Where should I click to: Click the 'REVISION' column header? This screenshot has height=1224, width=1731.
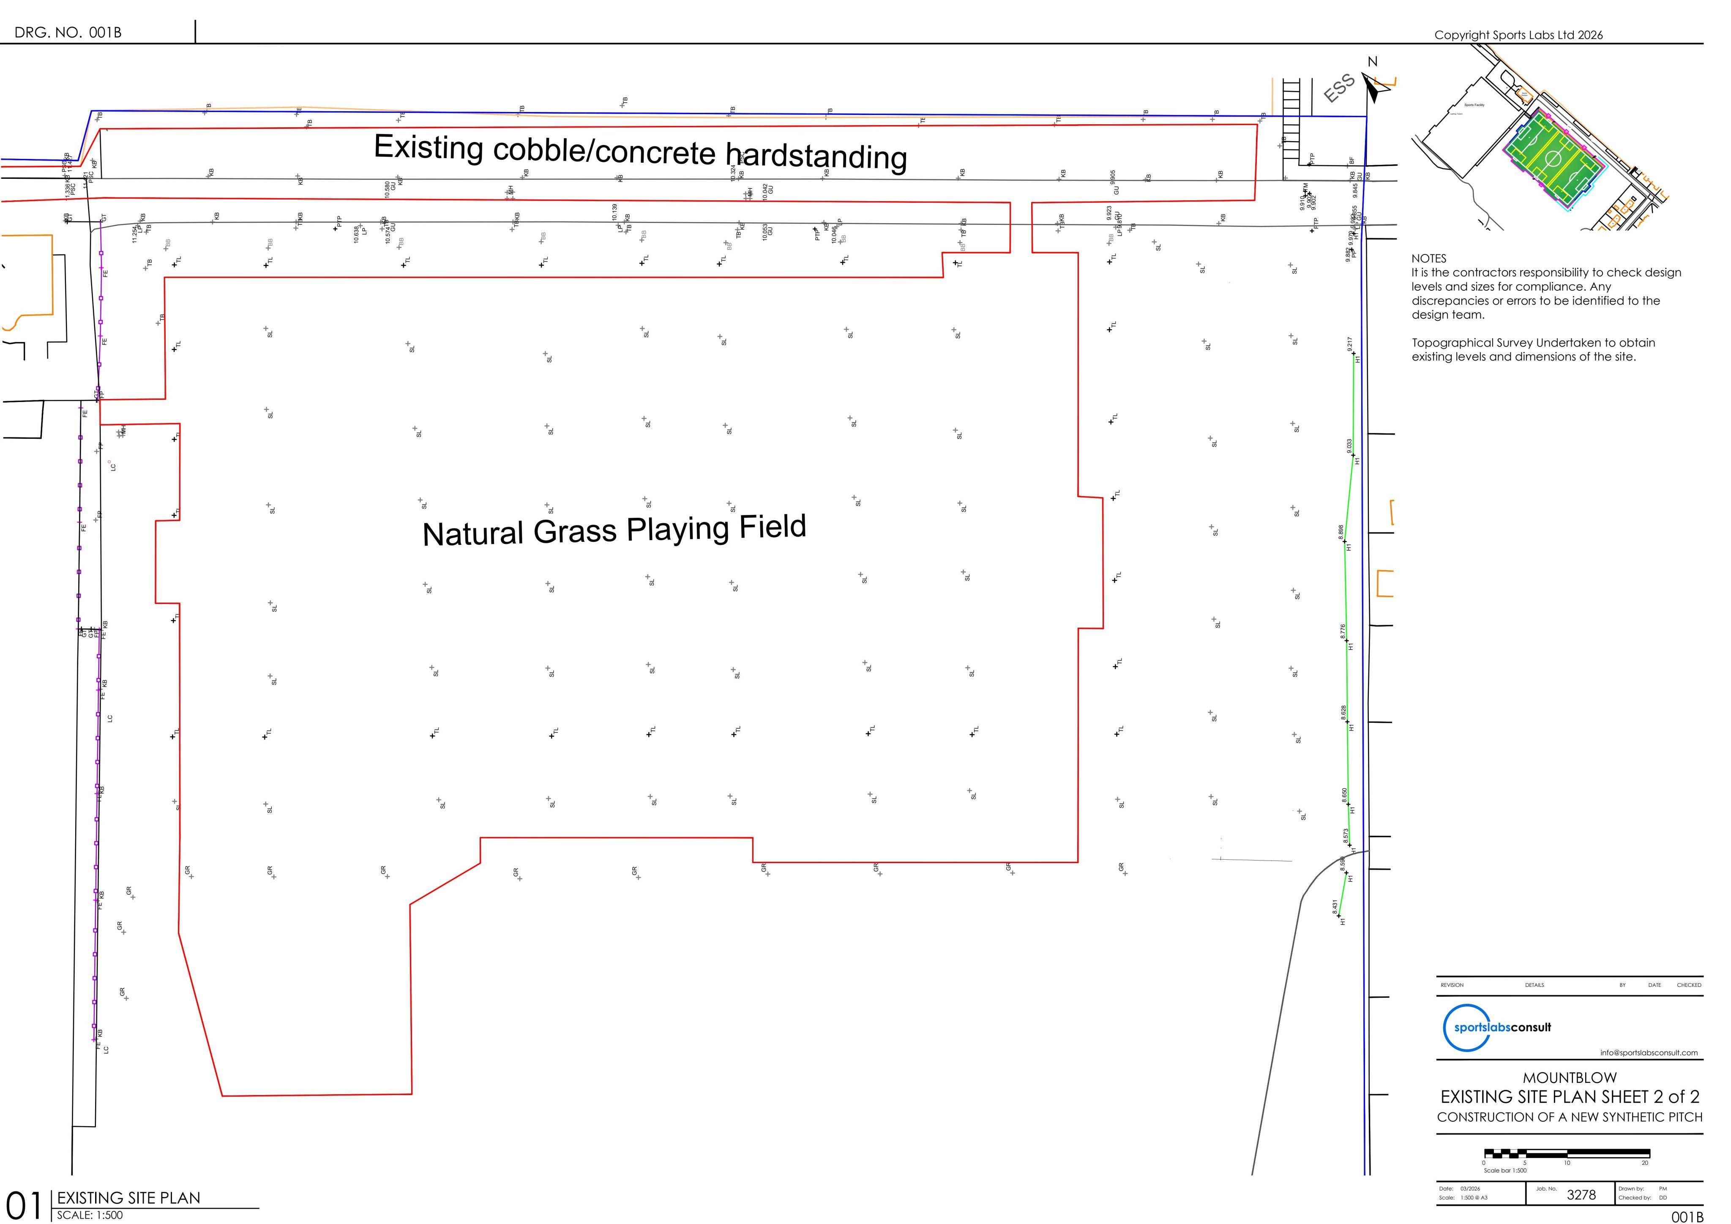click(1452, 985)
